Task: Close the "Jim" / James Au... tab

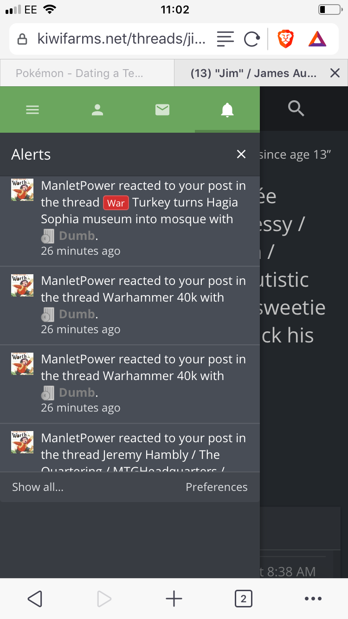Action: [335, 73]
